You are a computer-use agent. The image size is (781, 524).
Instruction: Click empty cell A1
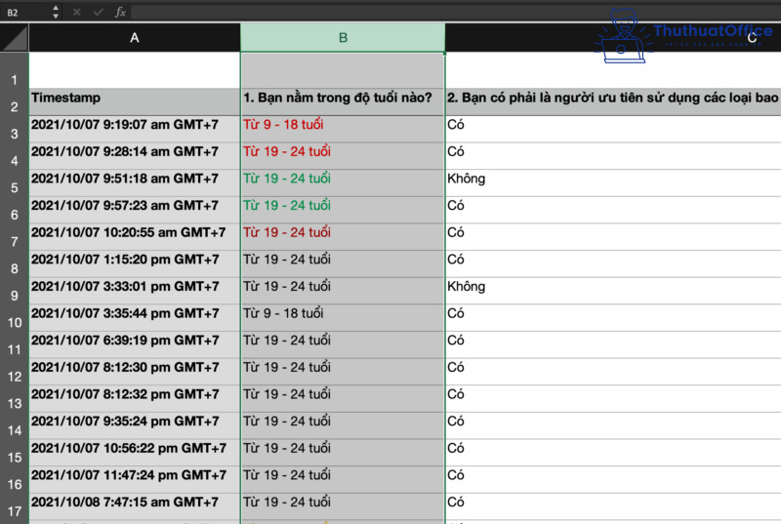point(135,70)
